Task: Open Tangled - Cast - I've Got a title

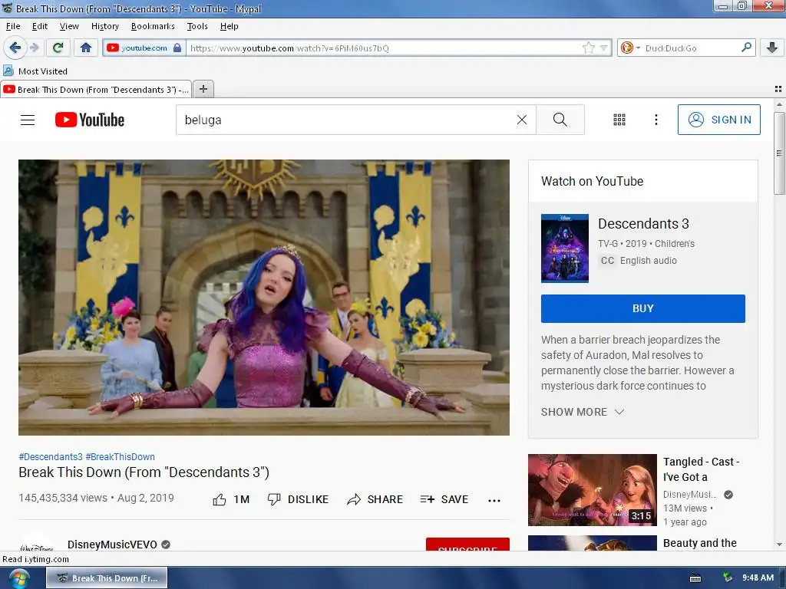Action: tap(701, 469)
